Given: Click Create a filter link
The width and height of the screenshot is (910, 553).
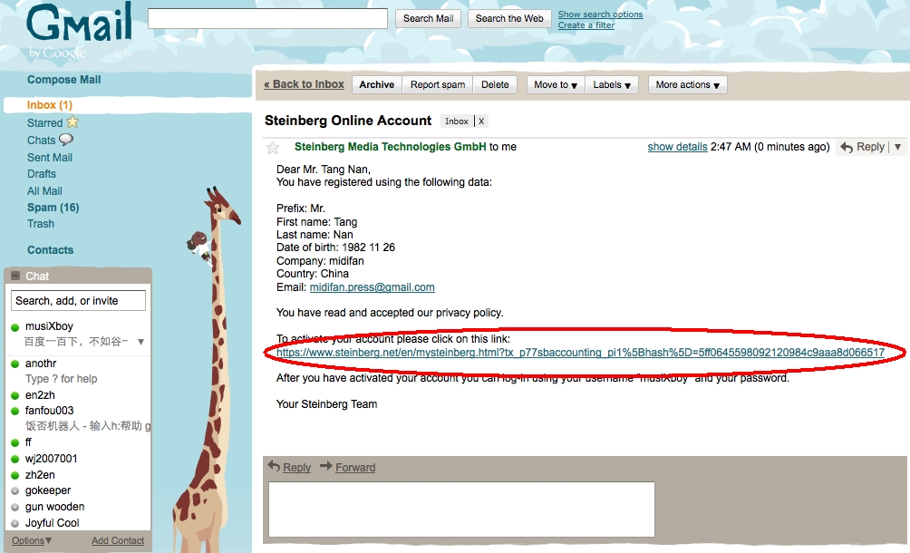Looking at the screenshot, I should (x=586, y=25).
